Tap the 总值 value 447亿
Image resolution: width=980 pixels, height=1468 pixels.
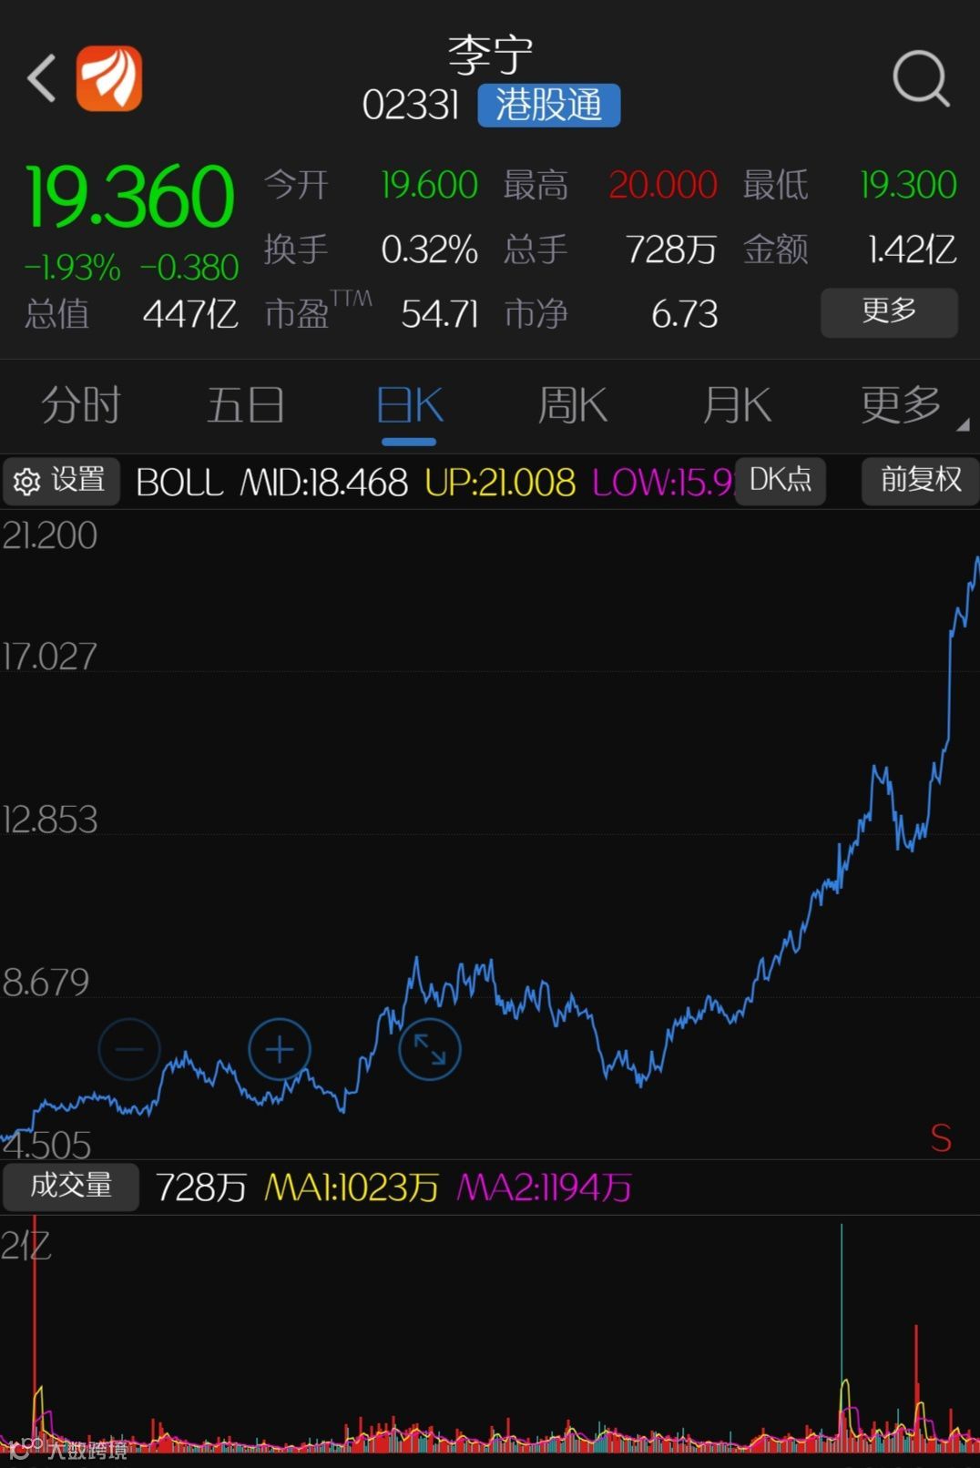190,314
